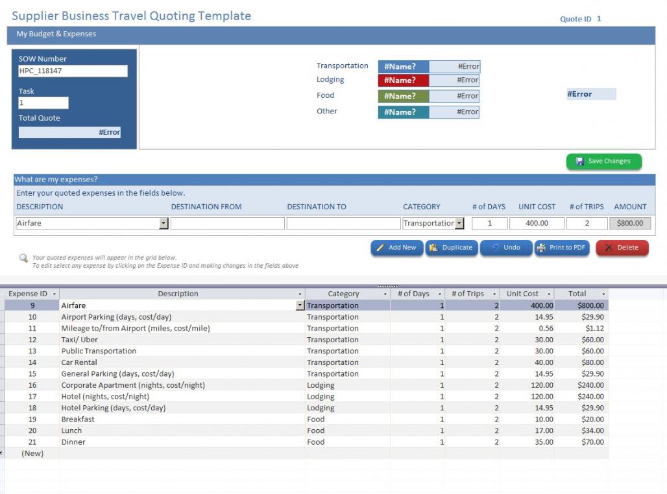This screenshot has width=667, height=494.
Task: Click the bold #Error summary box at right
Action: tap(591, 94)
